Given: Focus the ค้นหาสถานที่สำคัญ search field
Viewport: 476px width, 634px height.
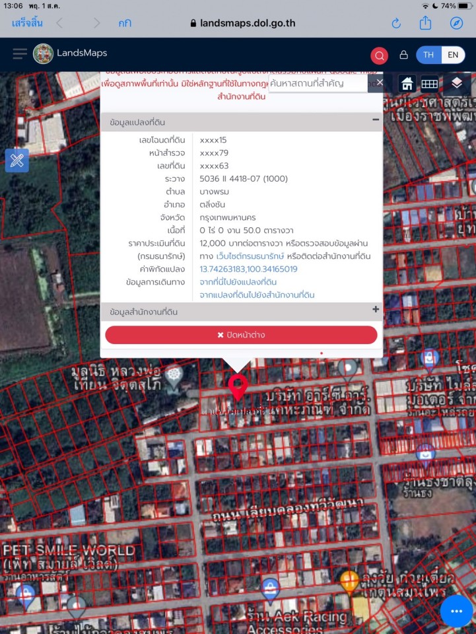Looking at the screenshot, I should pyautogui.click(x=318, y=83).
